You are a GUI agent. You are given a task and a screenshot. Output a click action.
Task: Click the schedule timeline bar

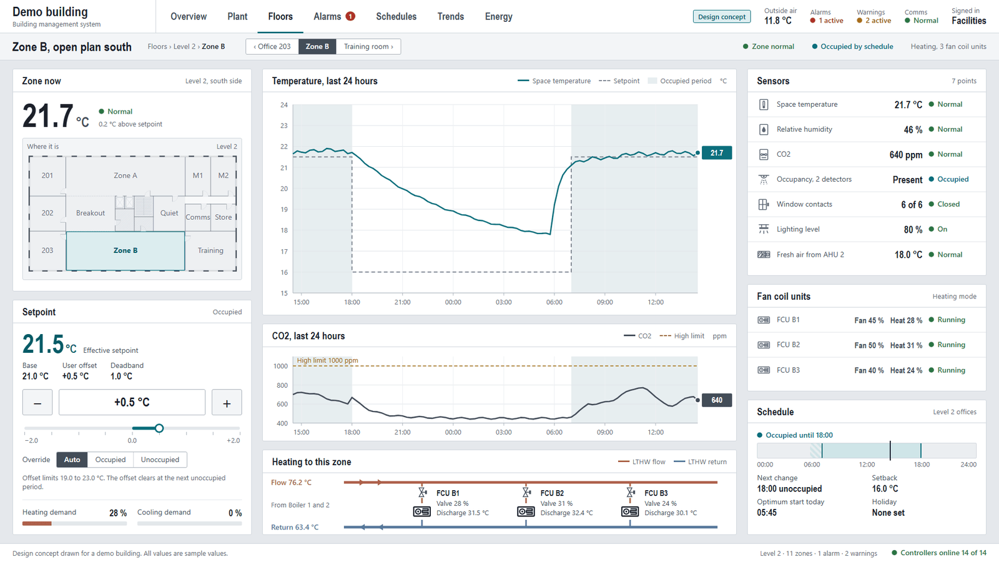tap(867, 450)
